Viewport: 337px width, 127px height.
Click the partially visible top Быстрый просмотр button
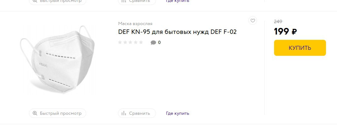[58, 1]
